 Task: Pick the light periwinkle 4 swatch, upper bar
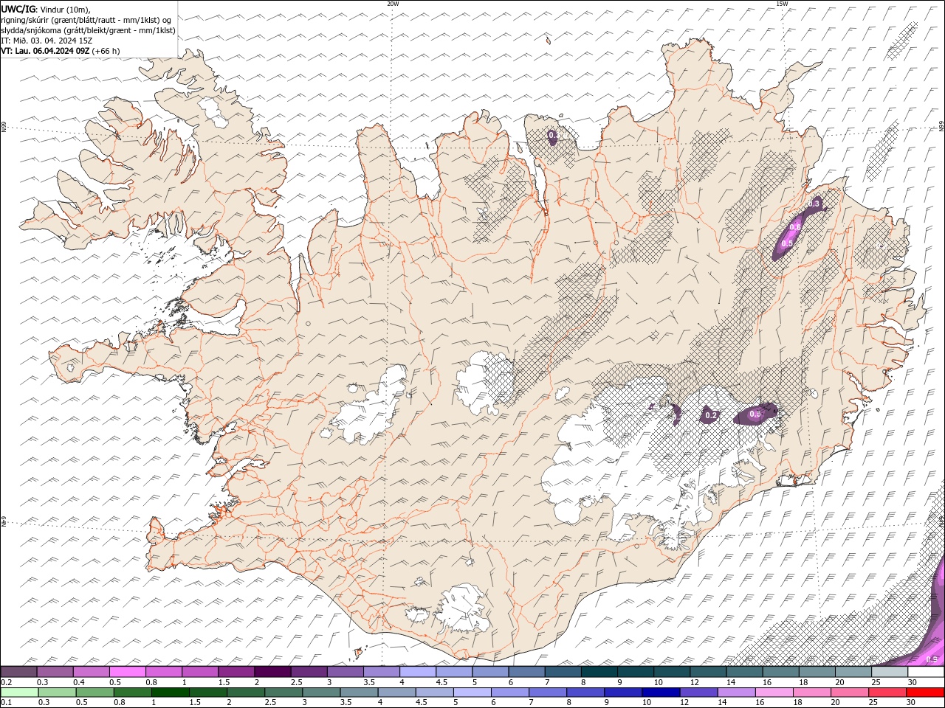pyautogui.click(x=418, y=672)
